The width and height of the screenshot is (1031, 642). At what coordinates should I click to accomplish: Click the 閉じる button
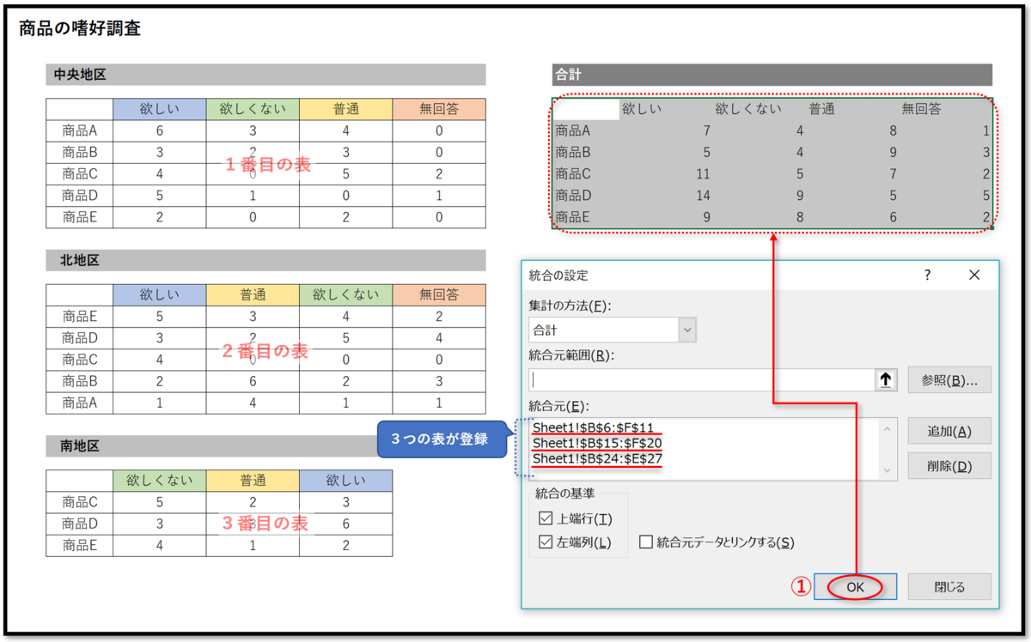[950, 586]
